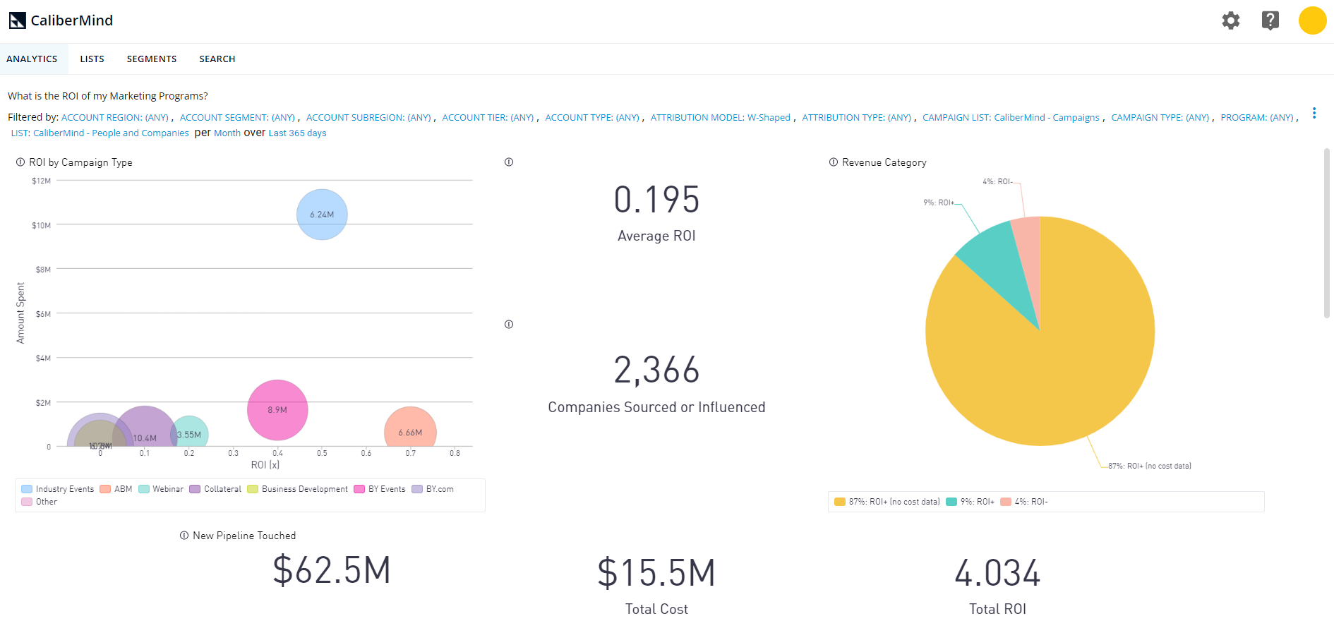Switch to the Analytics tab
This screenshot has width=1334, height=633.
tap(32, 59)
